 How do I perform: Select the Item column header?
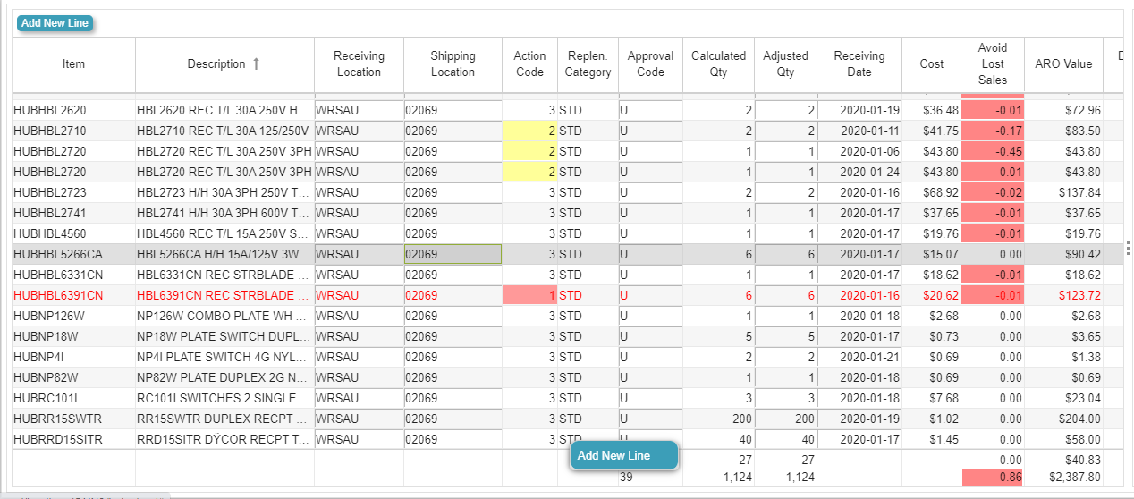(x=73, y=64)
